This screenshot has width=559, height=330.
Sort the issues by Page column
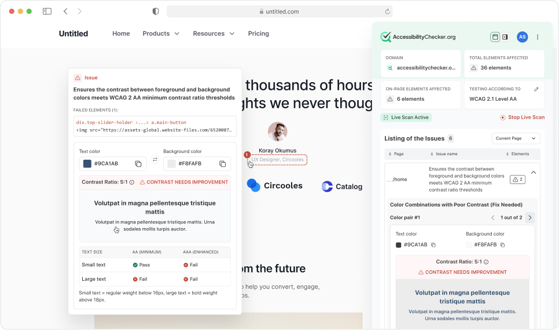click(396, 154)
